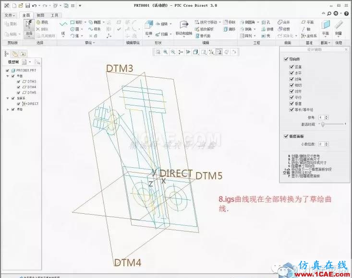Pick the 线 (Line) sketch tool
Screen dimensions: 352x278
pyautogui.click(x=63, y=29)
